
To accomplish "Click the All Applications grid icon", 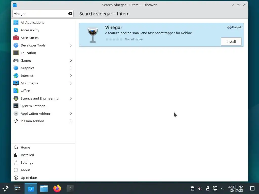I will [16, 22].
